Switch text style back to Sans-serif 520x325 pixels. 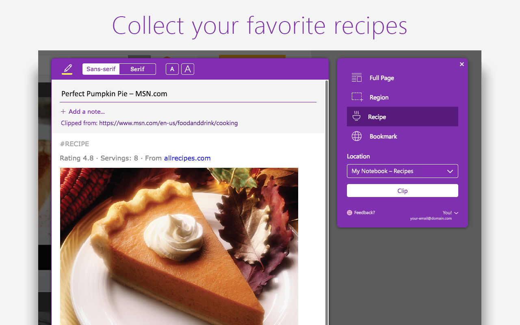click(101, 69)
